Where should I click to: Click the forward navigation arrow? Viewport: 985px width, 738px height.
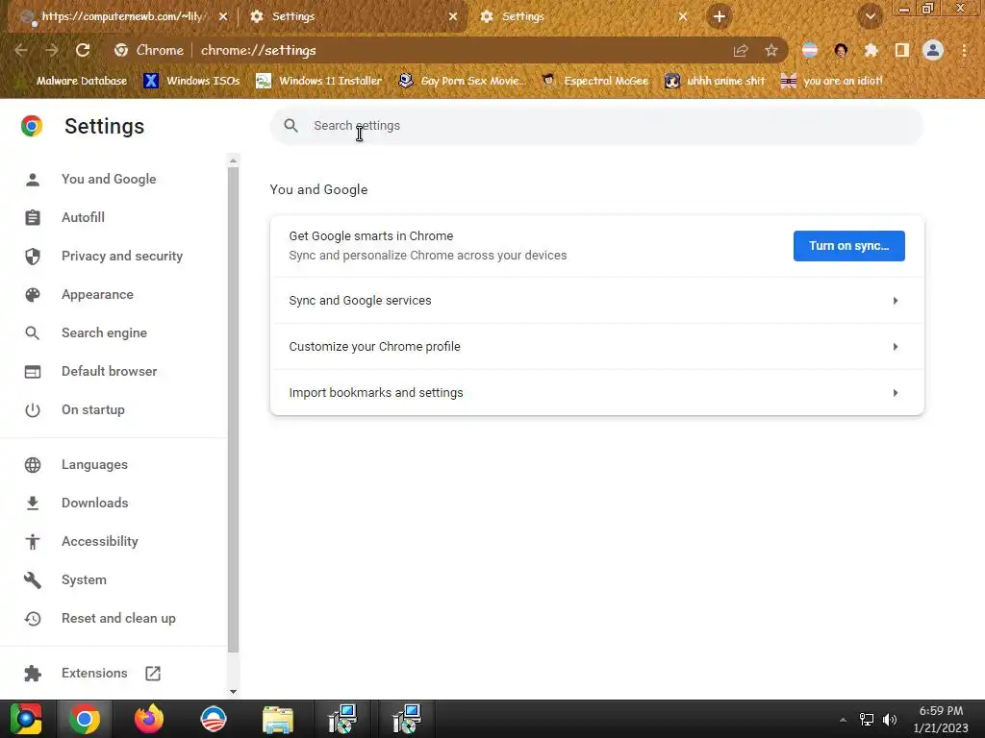coord(52,50)
